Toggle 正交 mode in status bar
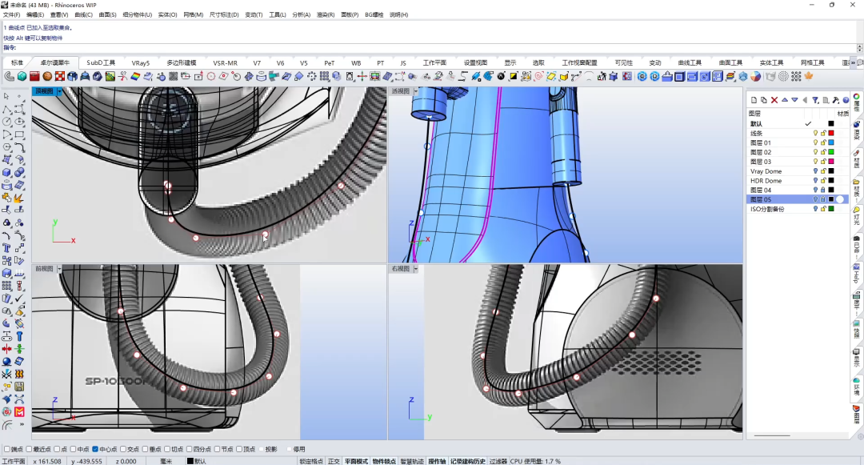 pos(334,461)
